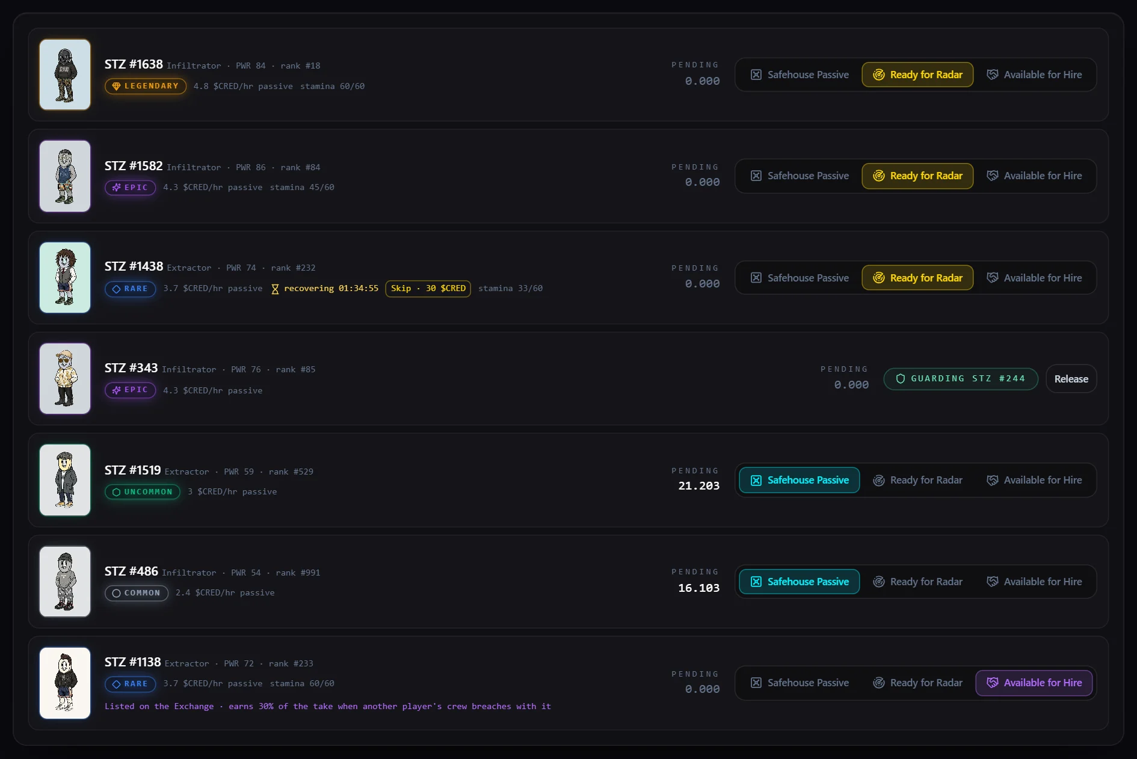This screenshot has width=1137, height=759.
Task: Click the handshake icon on STZ #1138 row
Action: (x=992, y=683)
